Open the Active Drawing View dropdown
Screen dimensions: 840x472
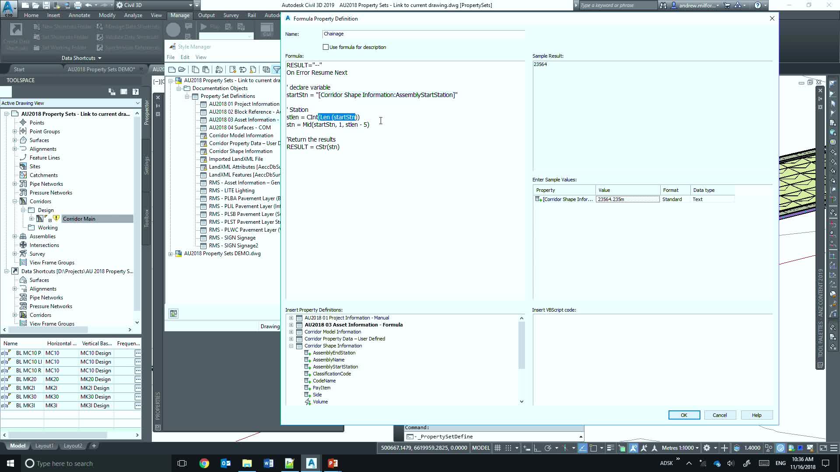click(x=137, y=103)
